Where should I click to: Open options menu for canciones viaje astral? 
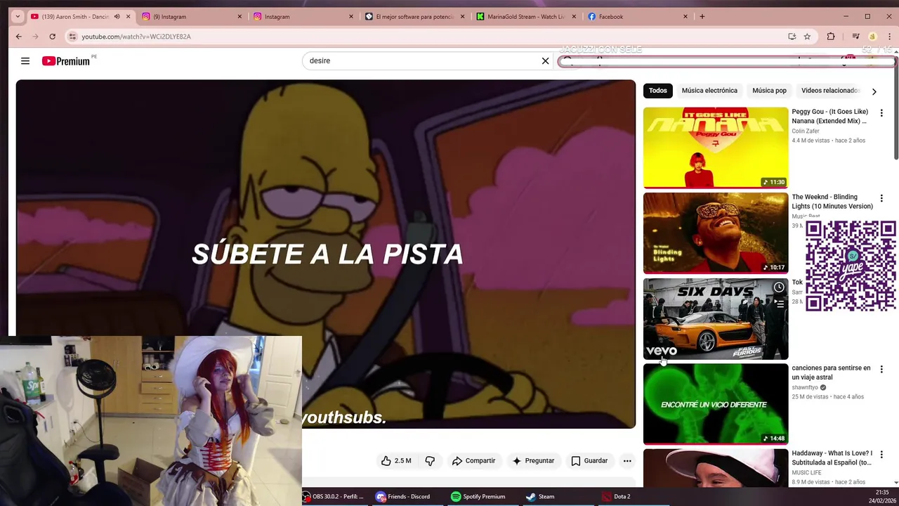coord(881,370)
